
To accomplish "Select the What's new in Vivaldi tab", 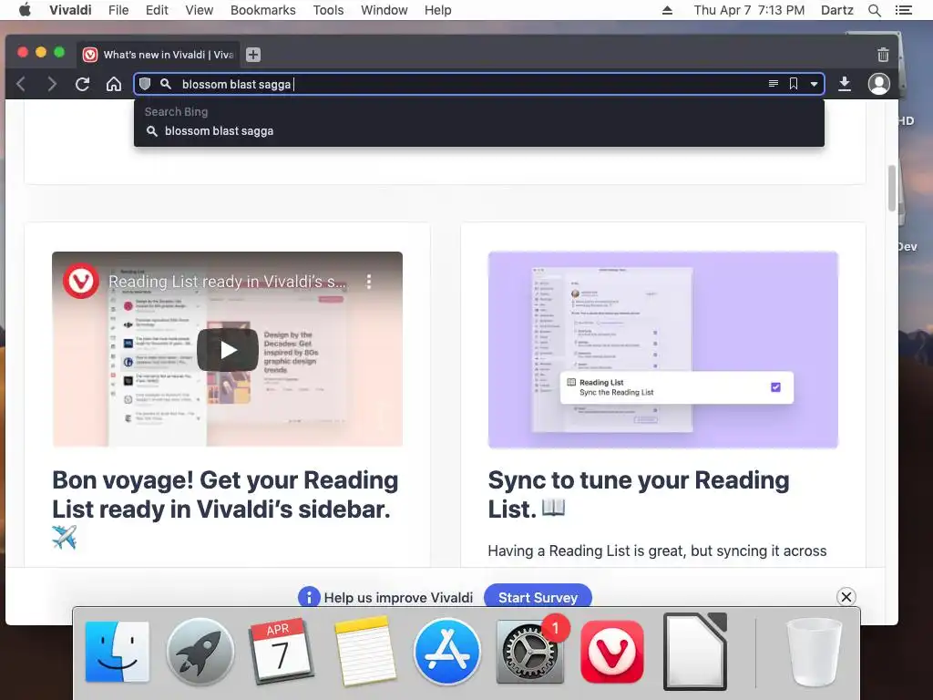I will [159, 55].
